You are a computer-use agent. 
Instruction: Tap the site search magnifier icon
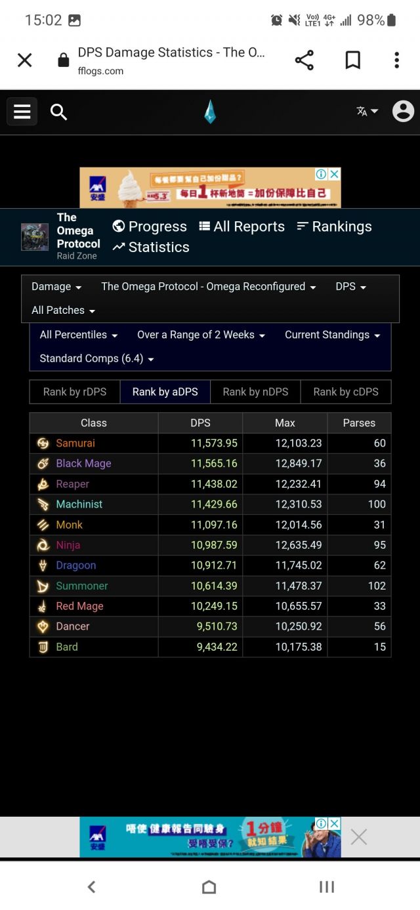59,112
